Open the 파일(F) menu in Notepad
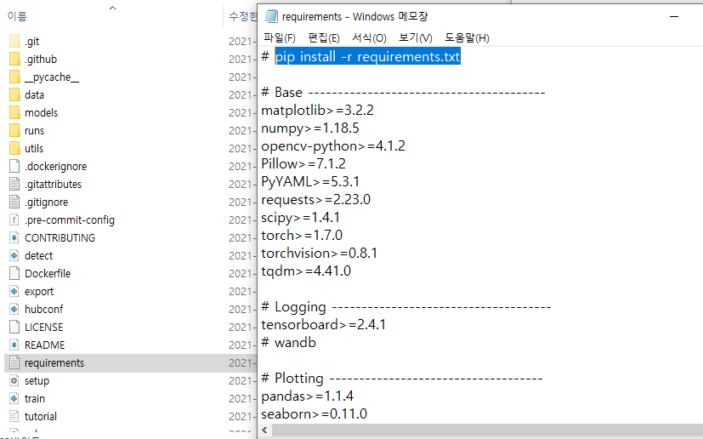Viewport: 703px width, 439px height. 280,38
